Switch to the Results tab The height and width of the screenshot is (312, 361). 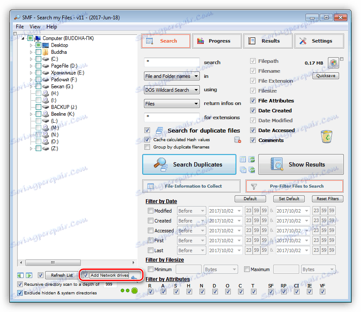pos(268,41)
